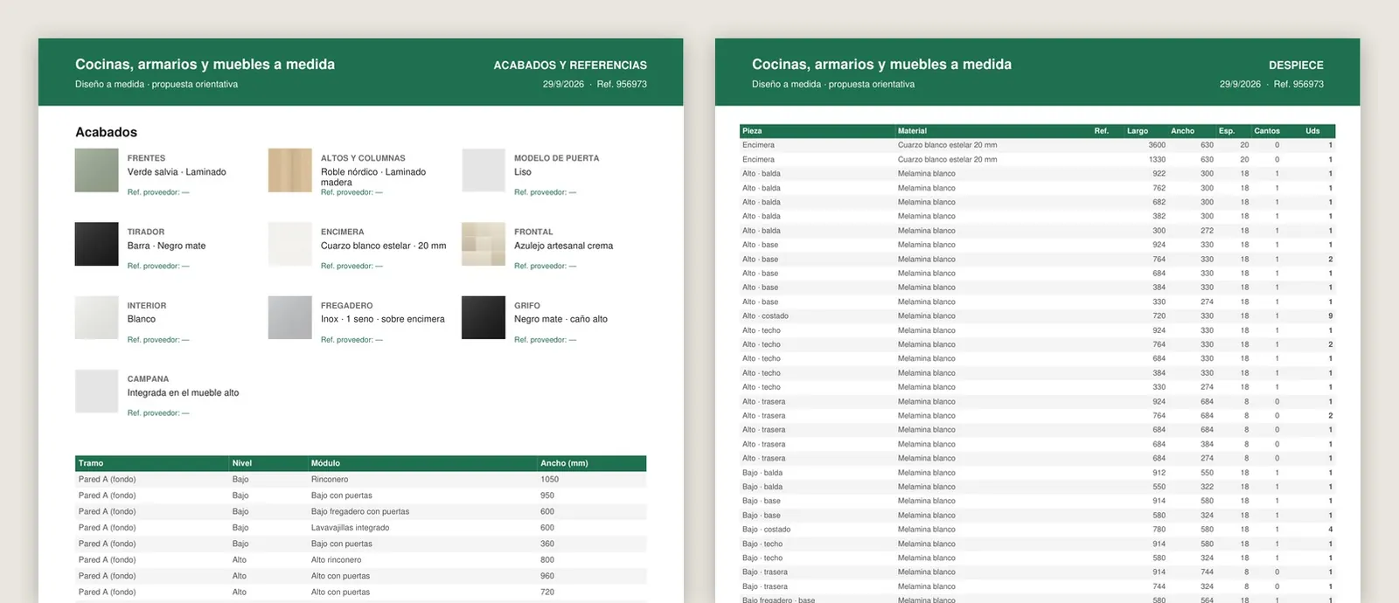Click the width value 1050
The height and width of the screenshot is (603, 1399).
click(x=549, y=479)
